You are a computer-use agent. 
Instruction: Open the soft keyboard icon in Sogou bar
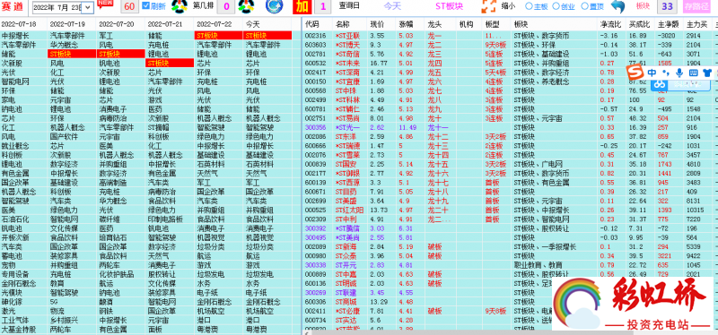click(693, 73)
